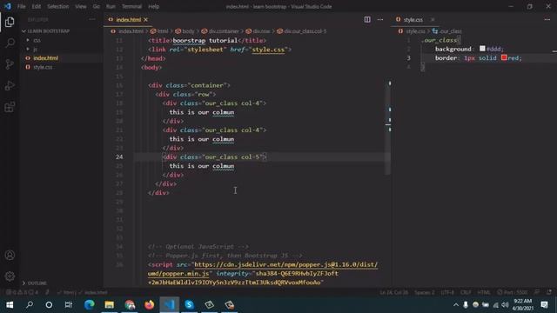The image size is (557, 313).
Task: Click the HTML language mode status item
Action: point(484,292)
